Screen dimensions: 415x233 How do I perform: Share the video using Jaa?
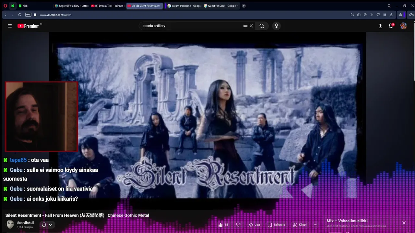[254, 225]
